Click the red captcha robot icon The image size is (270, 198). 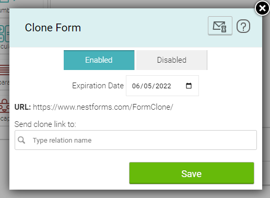tap(5, 106)
